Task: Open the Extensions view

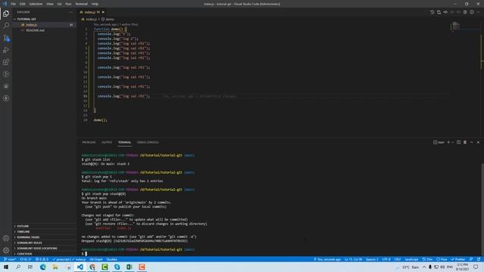Action: pyautogui.click(x=6, y=62)
